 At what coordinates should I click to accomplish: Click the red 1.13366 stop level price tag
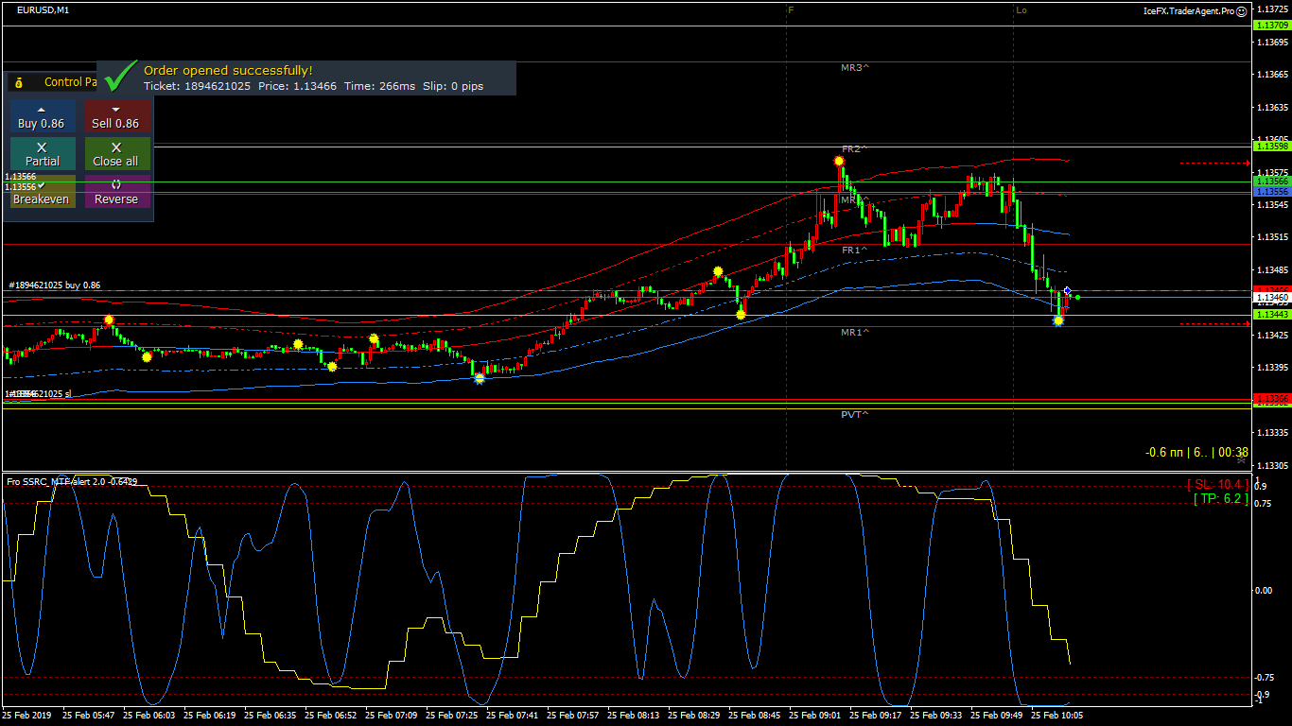coord(1271,399)
